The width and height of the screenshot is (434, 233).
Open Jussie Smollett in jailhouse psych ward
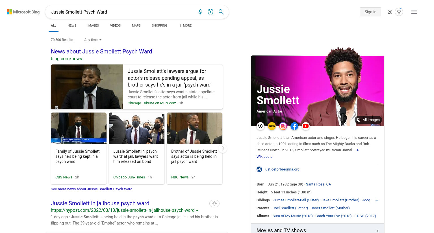(100, 203)
